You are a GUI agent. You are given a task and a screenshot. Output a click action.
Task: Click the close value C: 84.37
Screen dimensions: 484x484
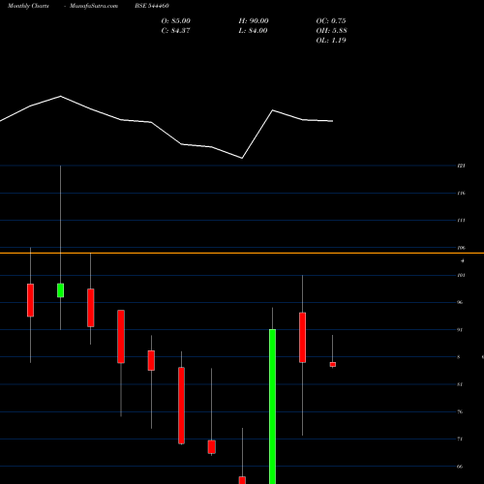tap(176, 30)
